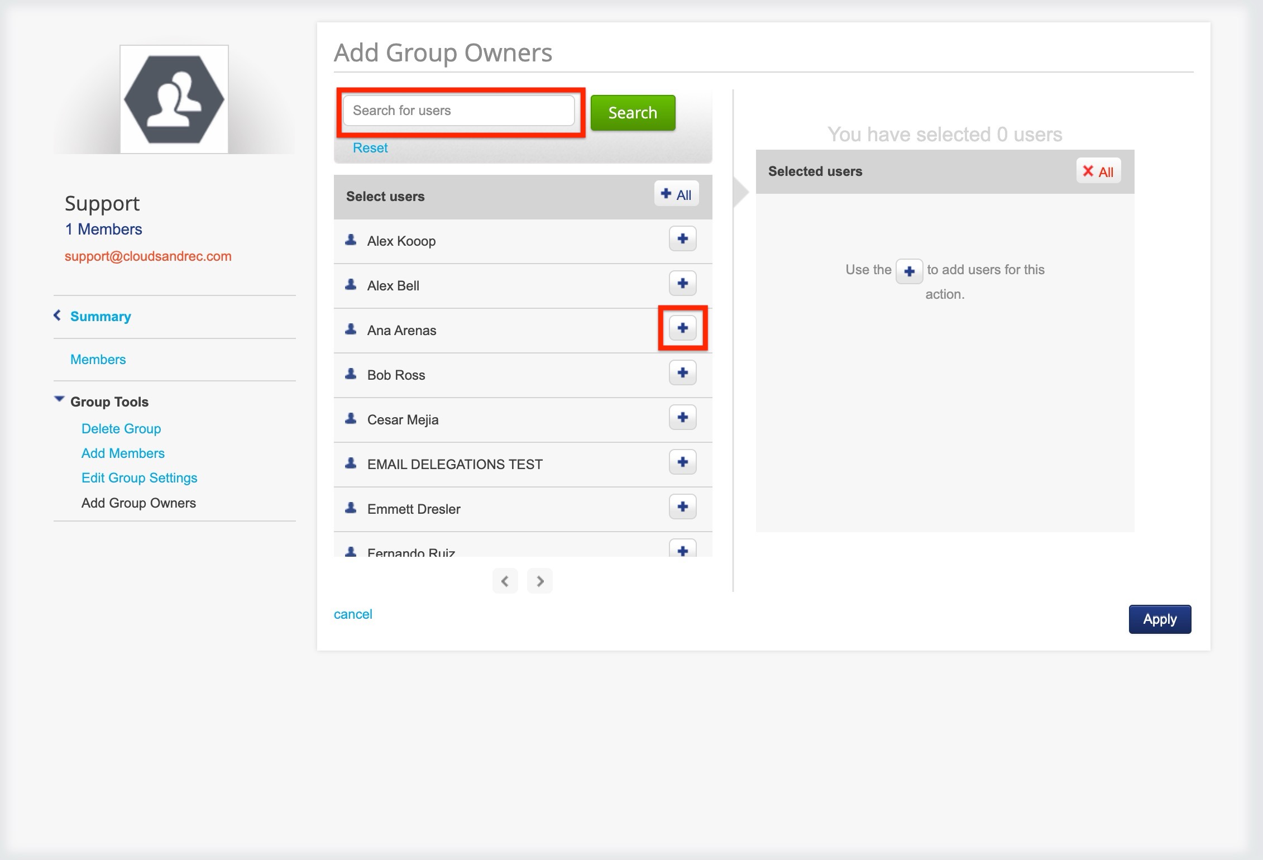Click the Support group avatar image
Screen dimensions: 1263x860
click(x=174, y=99)
